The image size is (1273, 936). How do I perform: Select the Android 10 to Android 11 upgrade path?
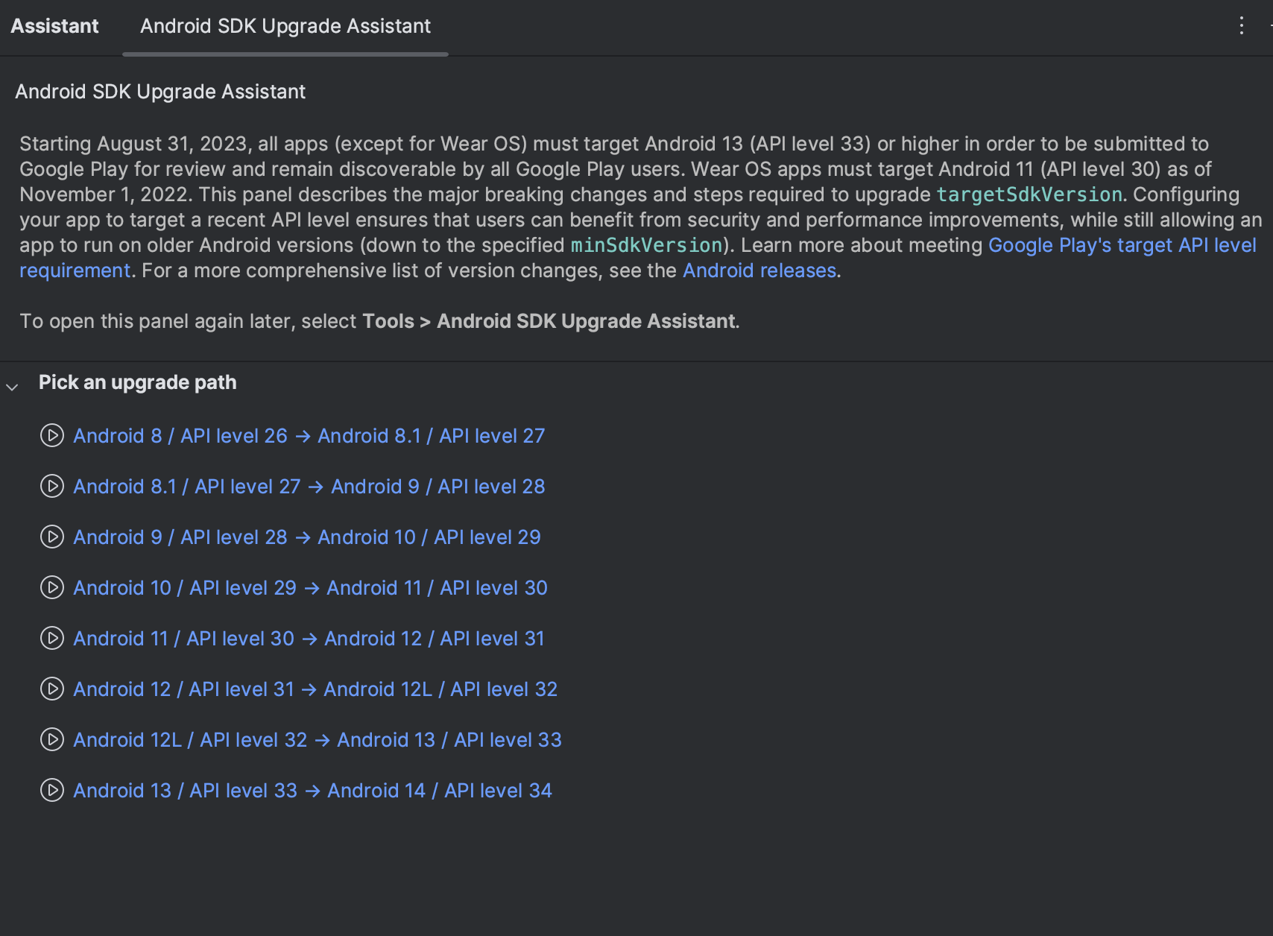click(x=309, y=588)
